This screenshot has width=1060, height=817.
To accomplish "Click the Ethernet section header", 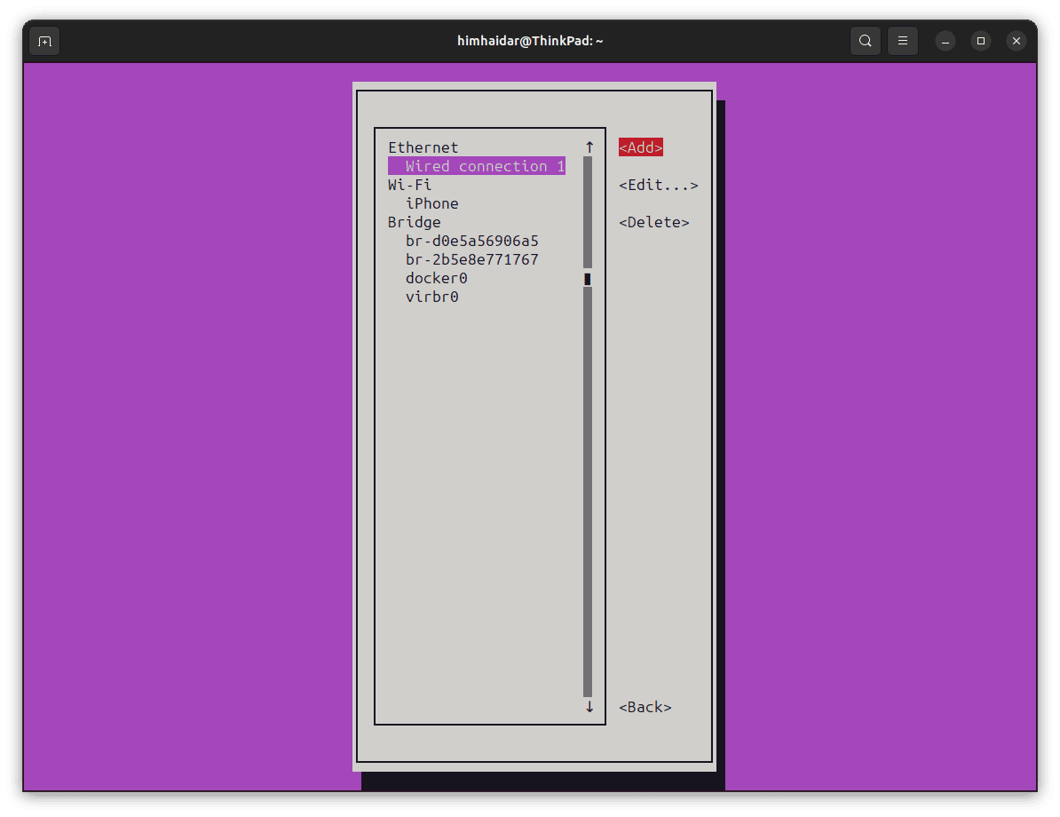I will pyautogui.click(x=423, y=147).
